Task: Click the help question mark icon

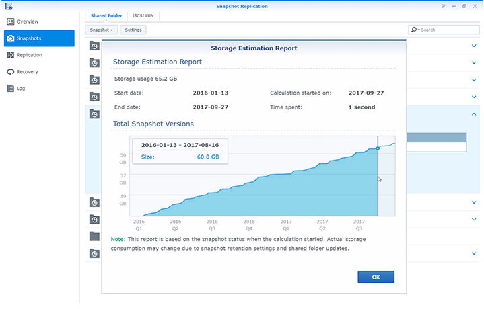Action: (442, 5)
